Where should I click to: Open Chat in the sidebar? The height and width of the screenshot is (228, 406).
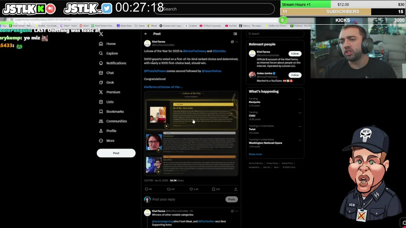click(106, 73)
